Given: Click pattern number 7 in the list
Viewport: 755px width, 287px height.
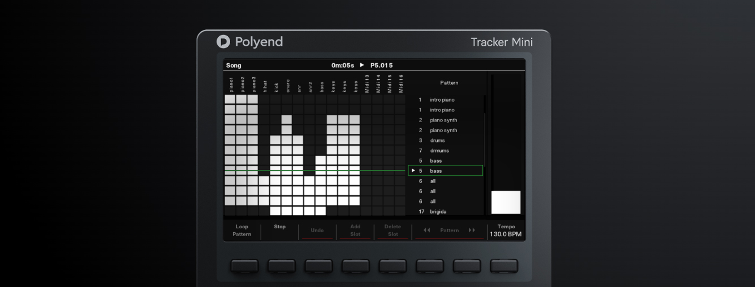Looking at the screenshot, I should [x=420, y=150].
